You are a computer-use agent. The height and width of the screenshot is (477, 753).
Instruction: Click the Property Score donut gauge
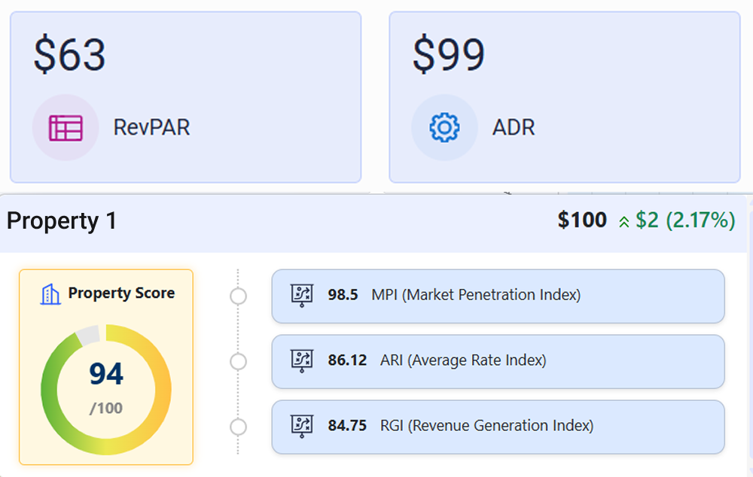106,389
